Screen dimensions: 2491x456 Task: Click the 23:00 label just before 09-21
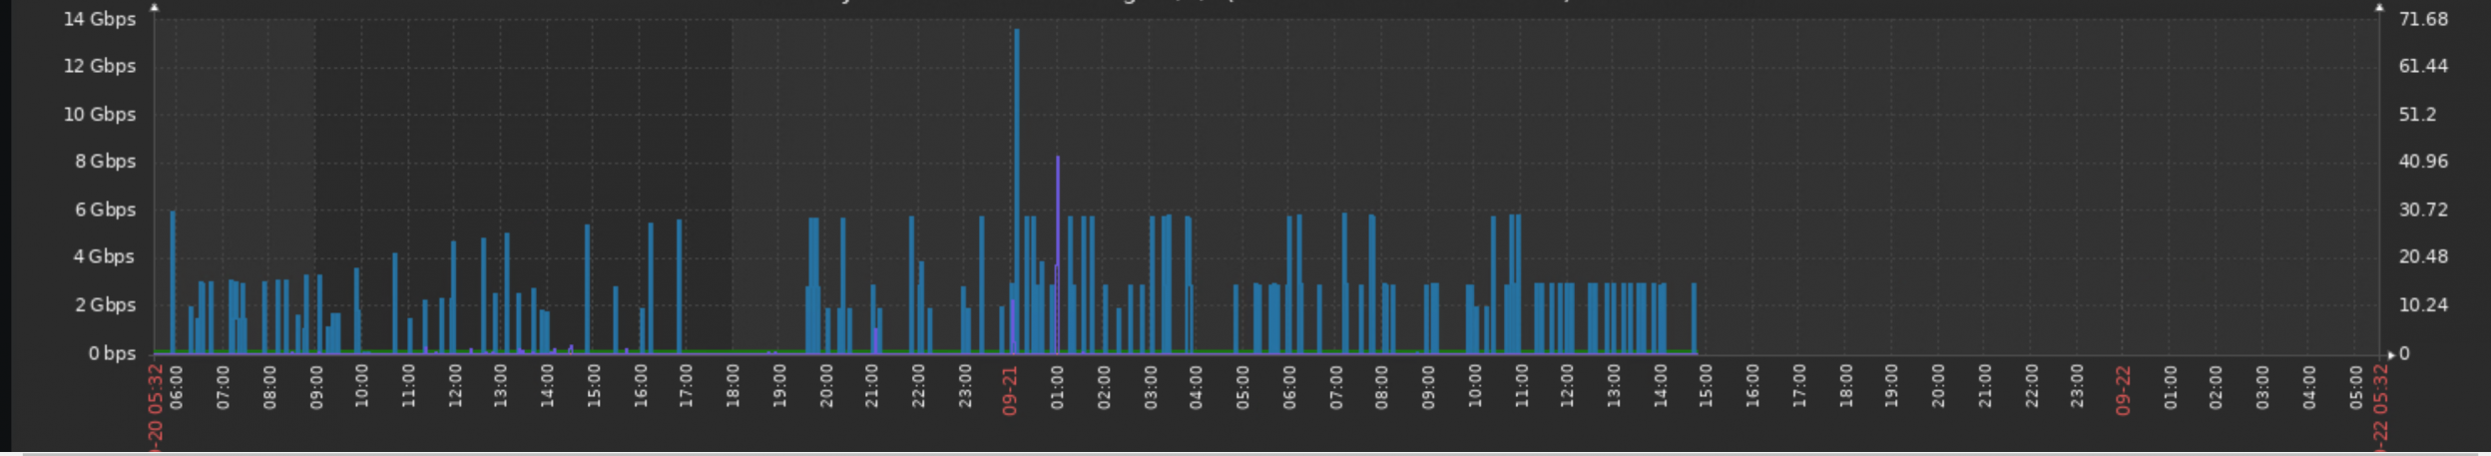pos(964,387)
